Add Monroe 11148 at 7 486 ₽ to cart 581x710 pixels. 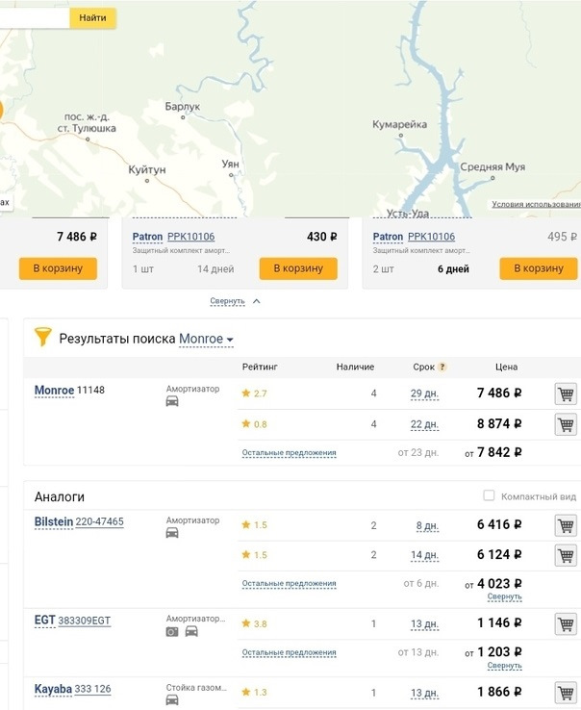coord(566,393)
